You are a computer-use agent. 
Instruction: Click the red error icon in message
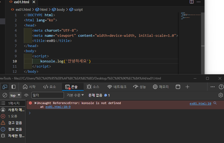point(30,103)
